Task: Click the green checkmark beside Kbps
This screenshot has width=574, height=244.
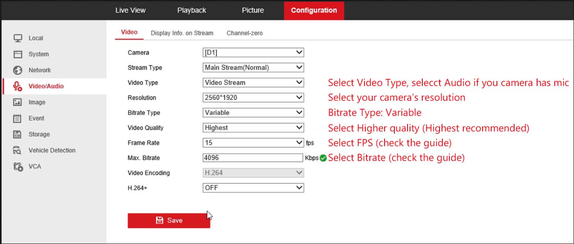Action: click(x=322, y=158)
